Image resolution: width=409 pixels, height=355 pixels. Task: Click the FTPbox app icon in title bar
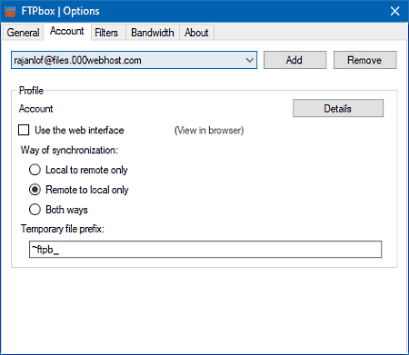[10, 12]
